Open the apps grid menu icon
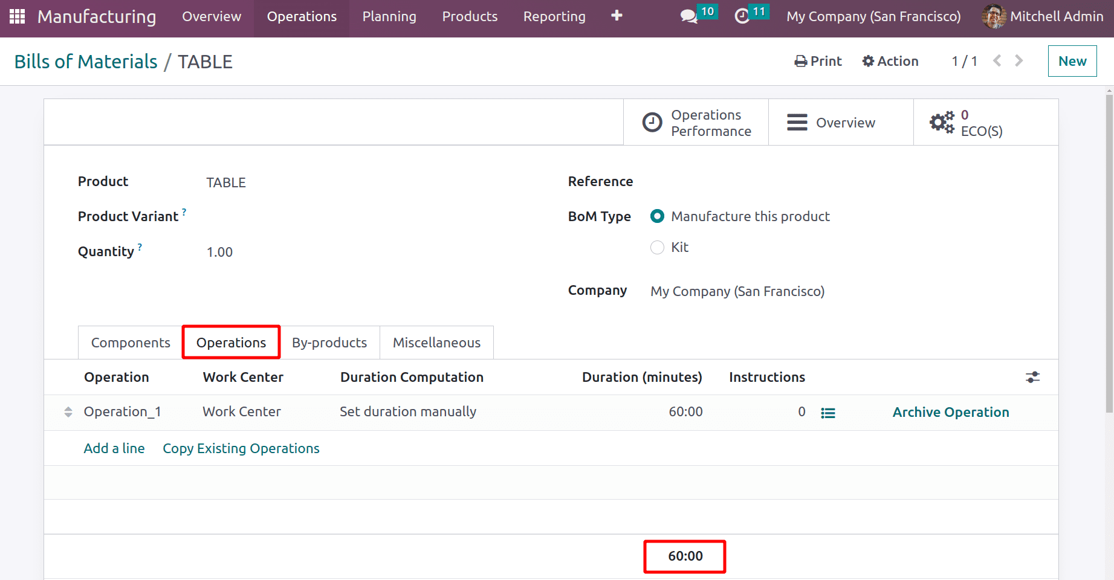This screenshot has height=580, width=1114. [17, 16]
